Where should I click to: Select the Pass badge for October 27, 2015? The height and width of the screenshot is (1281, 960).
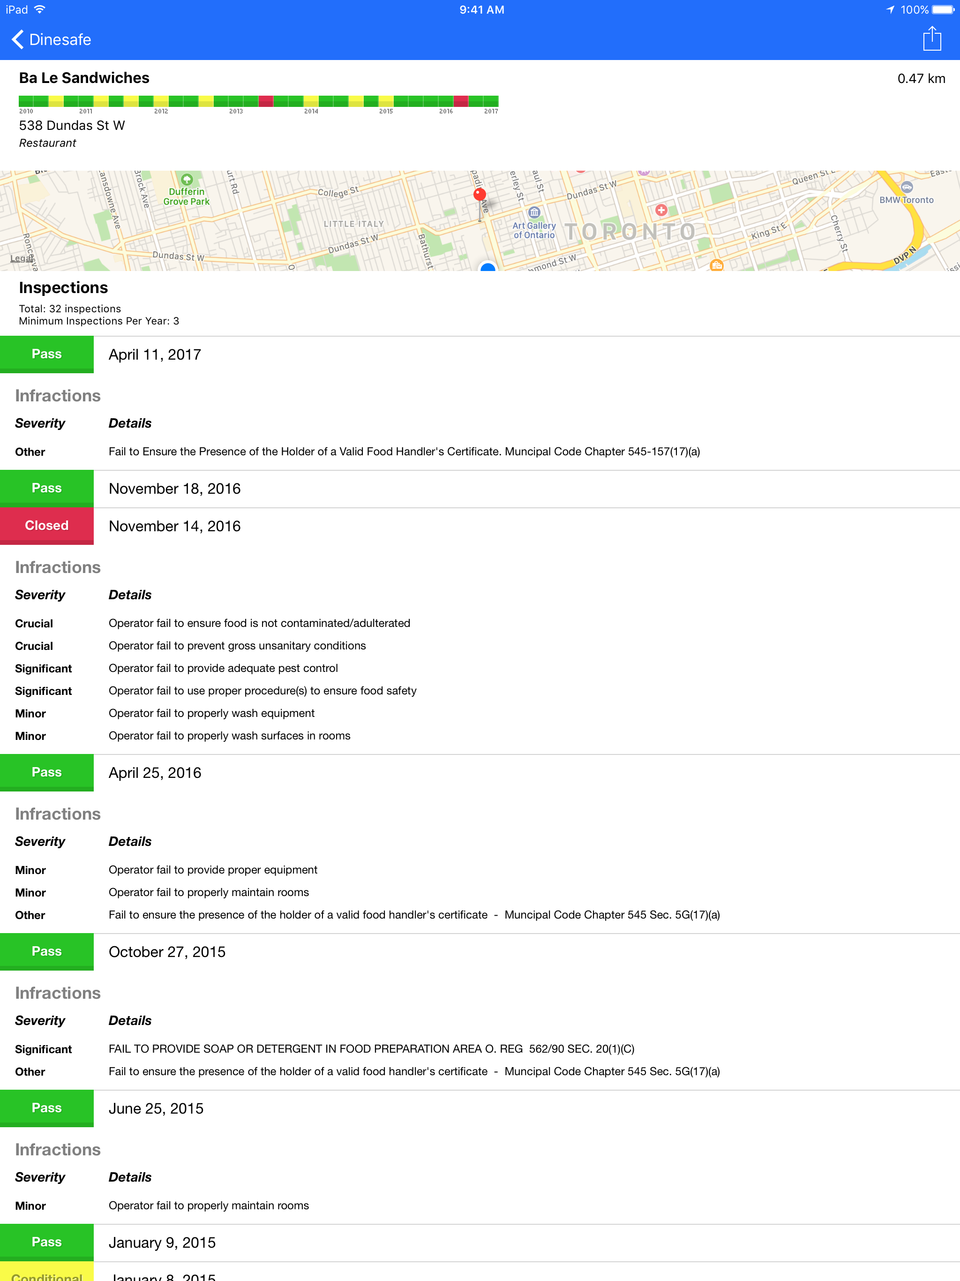(47, 951)
